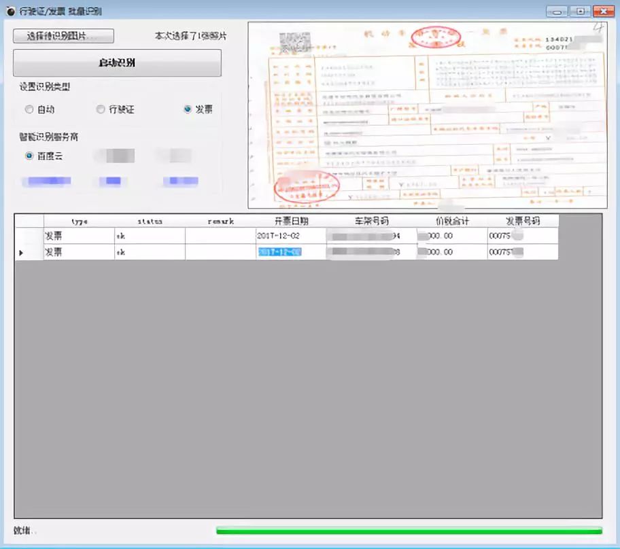This screenshot has height=549, width=620.
Task: Click the 发票号码 column header
Action: pyautogui.click(x=522, y=221)
